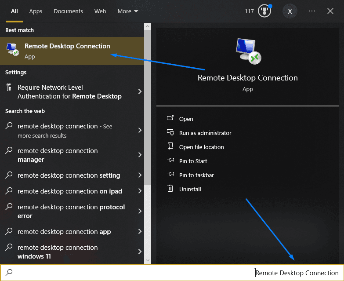Image resolution: width=344 pixels, height=281 pixels.
Task: Click the search icon beside 'remote desktop connection setting'
Action: [x=9, y=175]
